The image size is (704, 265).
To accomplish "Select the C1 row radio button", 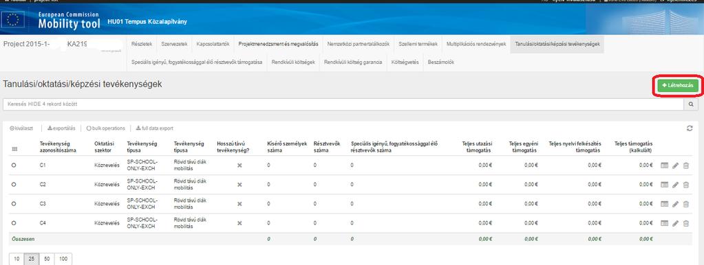I will [x=14, y=165].
